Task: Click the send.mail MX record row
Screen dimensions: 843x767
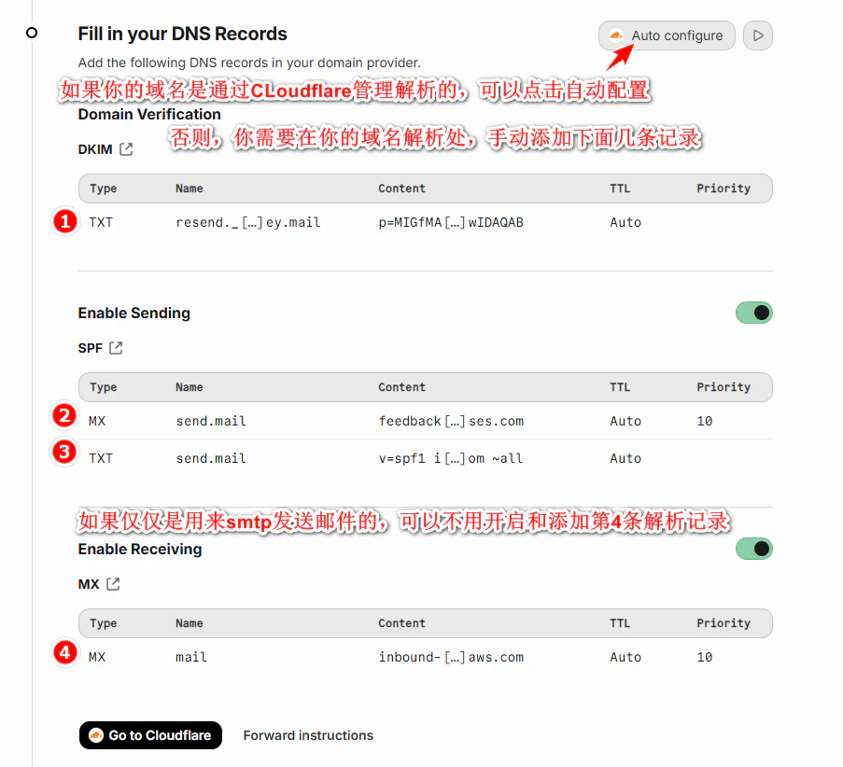Action: (425, 421)
